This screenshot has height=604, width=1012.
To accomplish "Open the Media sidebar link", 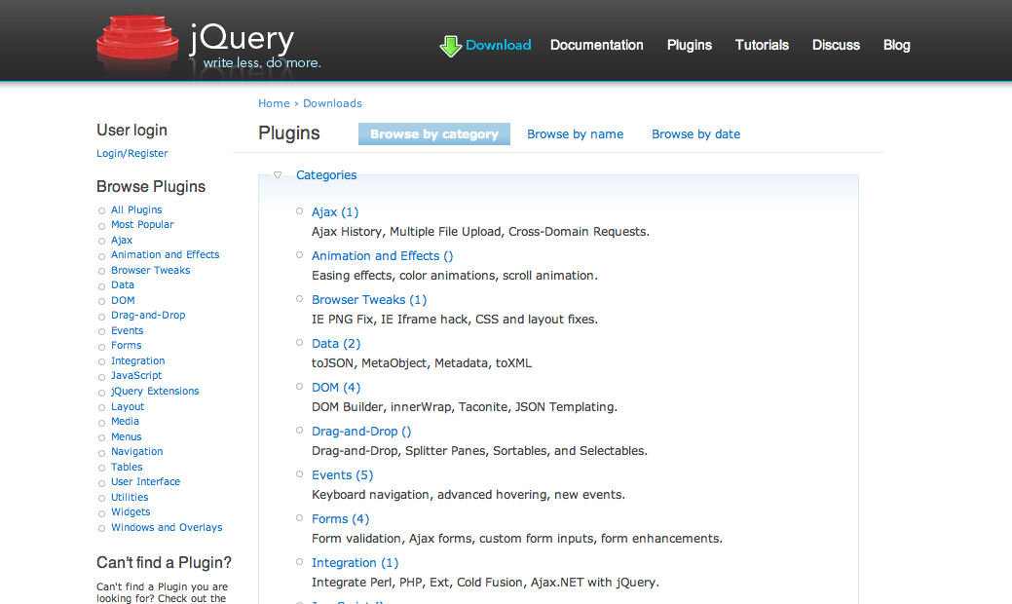I will tap(125, 422).
